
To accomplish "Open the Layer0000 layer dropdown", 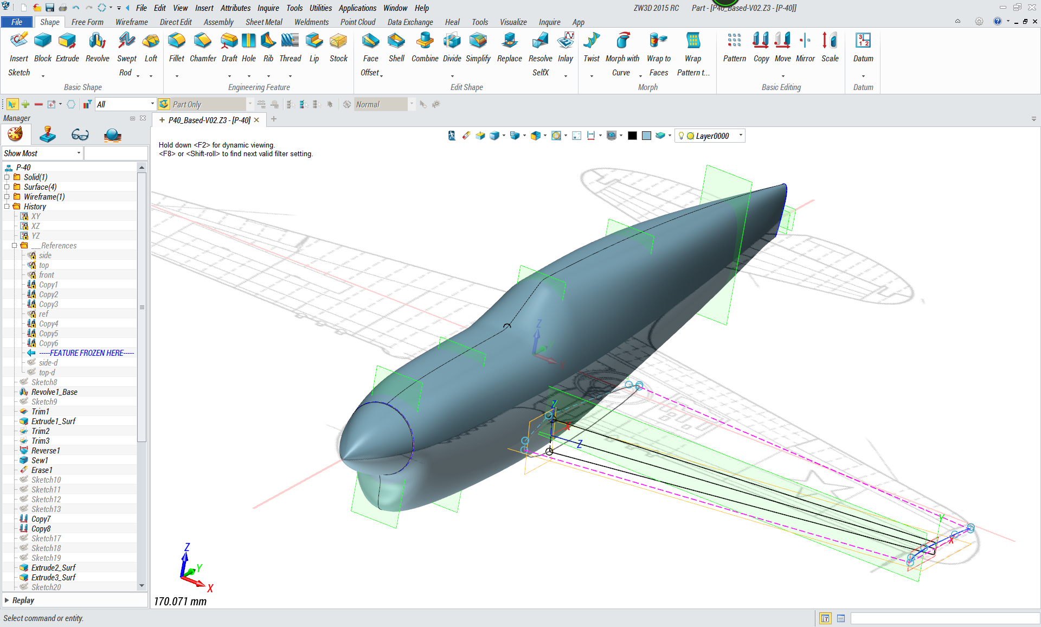I will 741,136.
